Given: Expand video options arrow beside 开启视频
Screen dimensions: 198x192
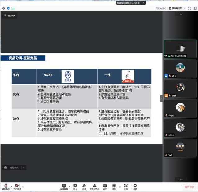Looking at the screenshot, I should pos(23,187).
